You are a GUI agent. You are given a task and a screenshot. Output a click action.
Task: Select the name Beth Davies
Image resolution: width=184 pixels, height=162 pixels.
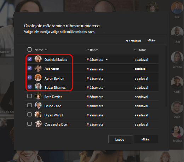coord(53,97)
